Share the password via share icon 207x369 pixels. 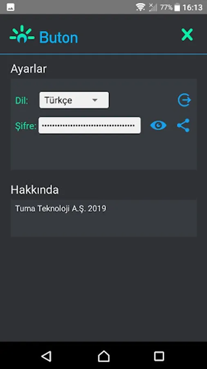(183, 125)
